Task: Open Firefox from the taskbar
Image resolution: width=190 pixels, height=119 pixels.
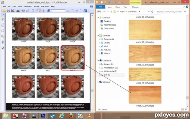Action: tap(71, 116)
